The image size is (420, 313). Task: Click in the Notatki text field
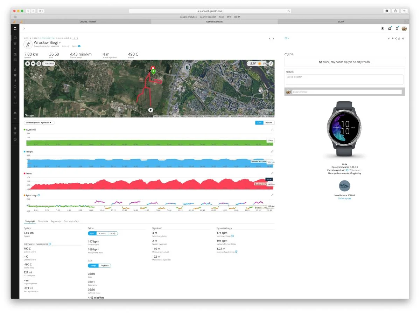click(x=344, y=80)
